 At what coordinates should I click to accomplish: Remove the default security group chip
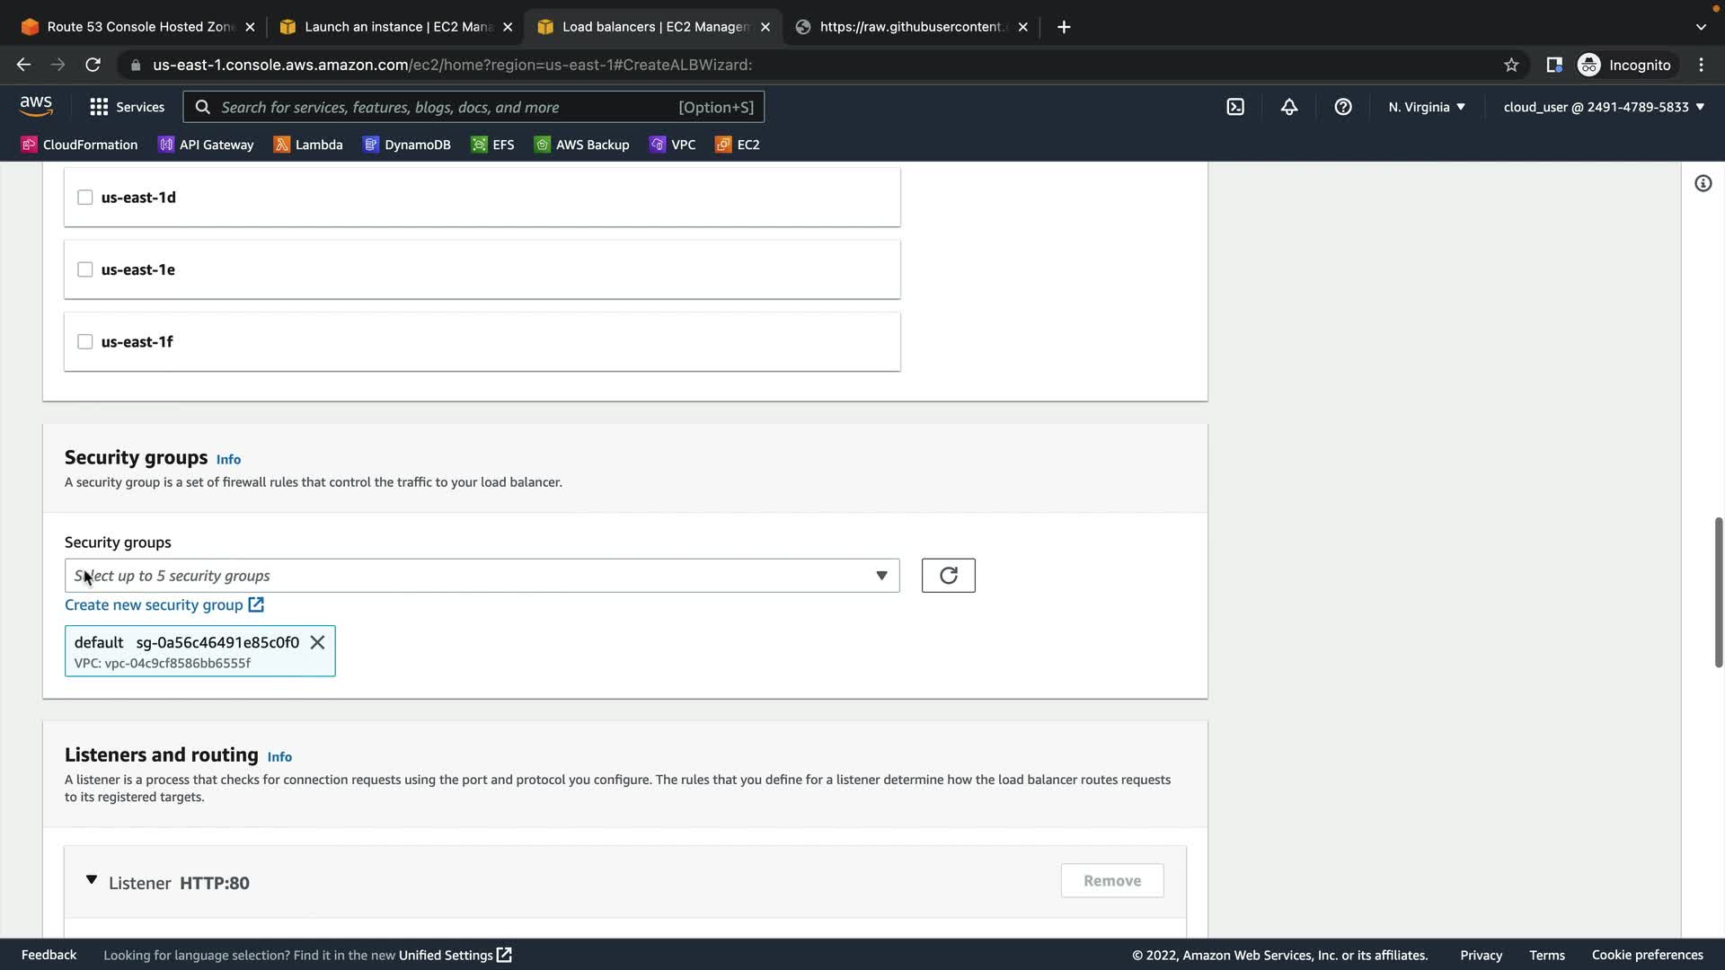point(317,642)
